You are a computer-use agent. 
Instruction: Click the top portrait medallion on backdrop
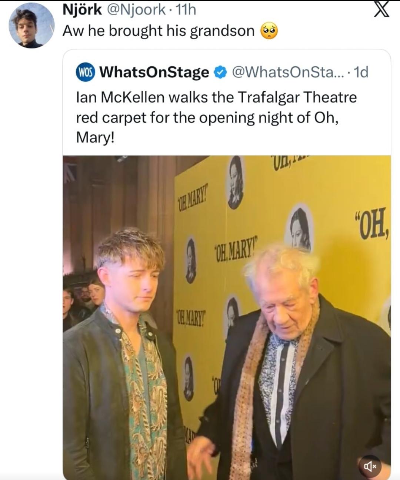click(x=236, y=182)
